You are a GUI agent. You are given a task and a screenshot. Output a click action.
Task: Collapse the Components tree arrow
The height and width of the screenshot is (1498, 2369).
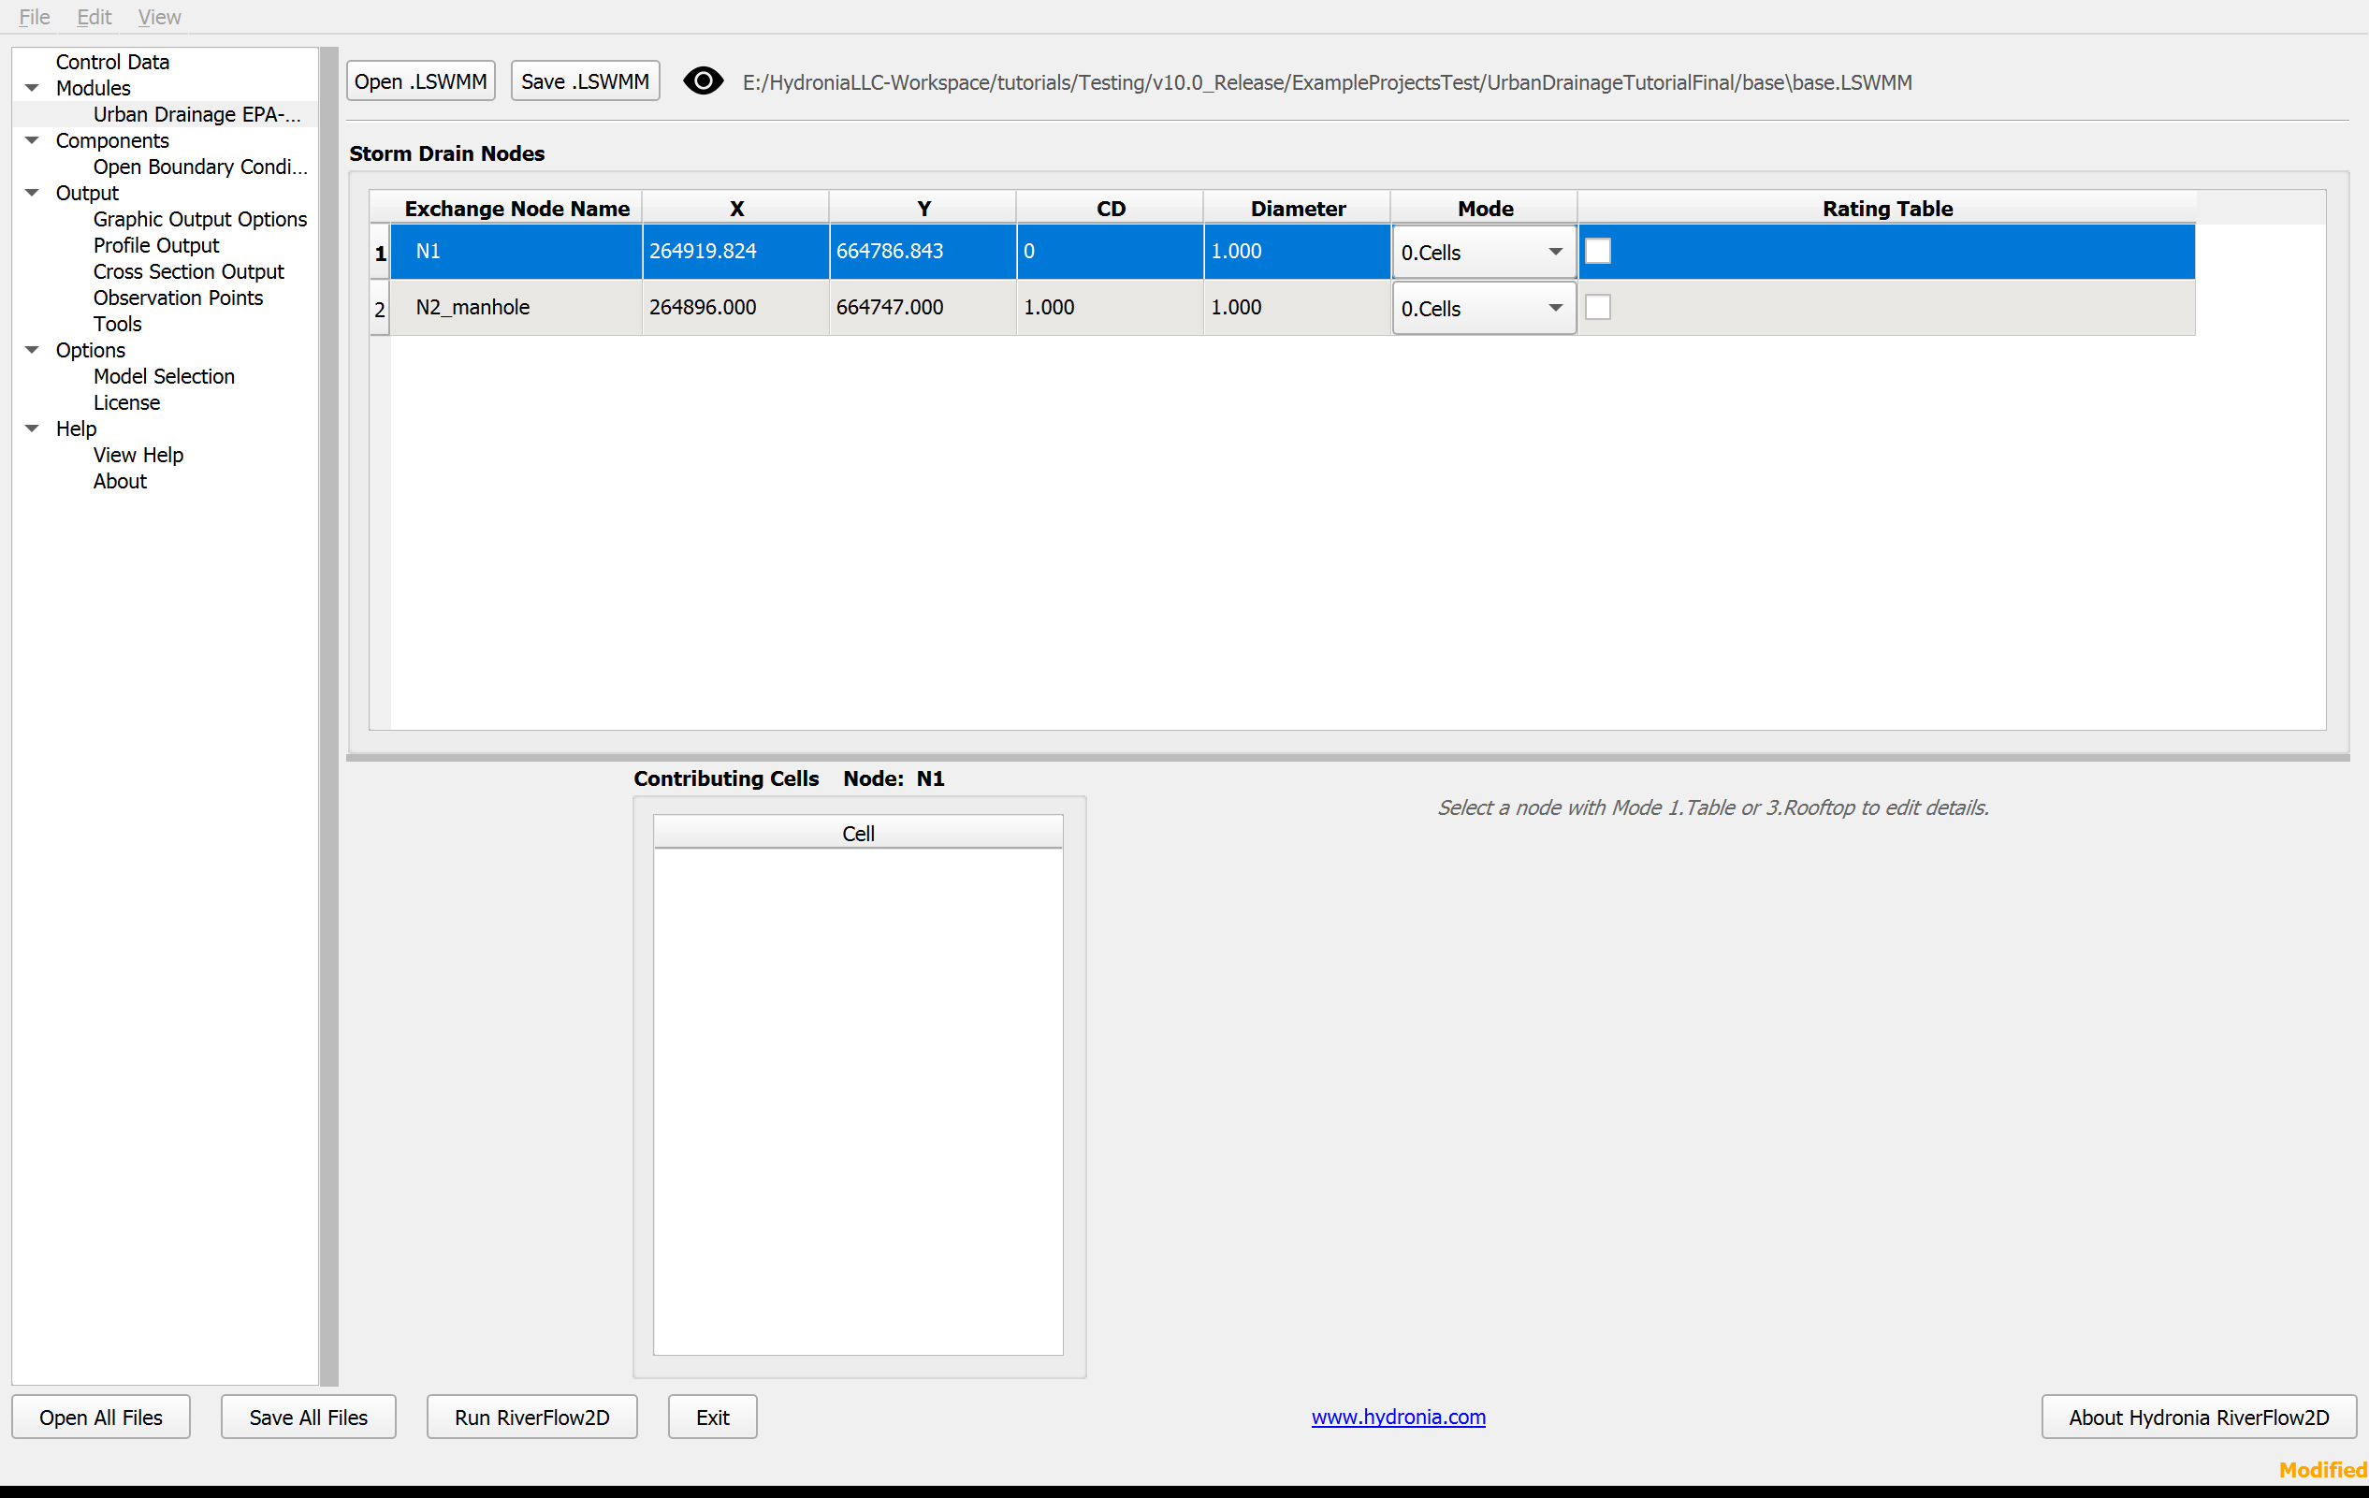[32, 140]
